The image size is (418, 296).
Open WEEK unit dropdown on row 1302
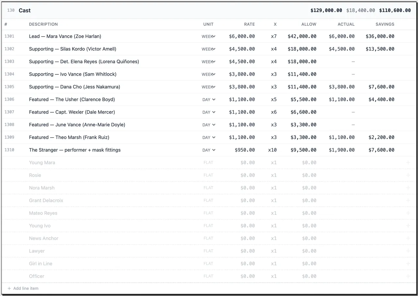pyautogui.click(x=208, y=49)
